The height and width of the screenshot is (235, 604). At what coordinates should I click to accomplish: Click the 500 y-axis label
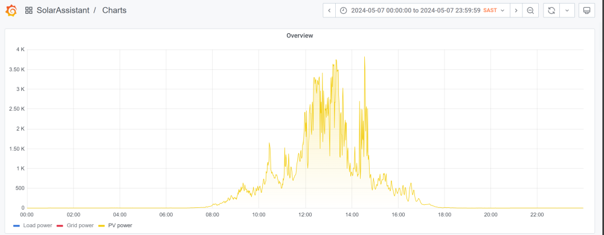coord(20,188)
